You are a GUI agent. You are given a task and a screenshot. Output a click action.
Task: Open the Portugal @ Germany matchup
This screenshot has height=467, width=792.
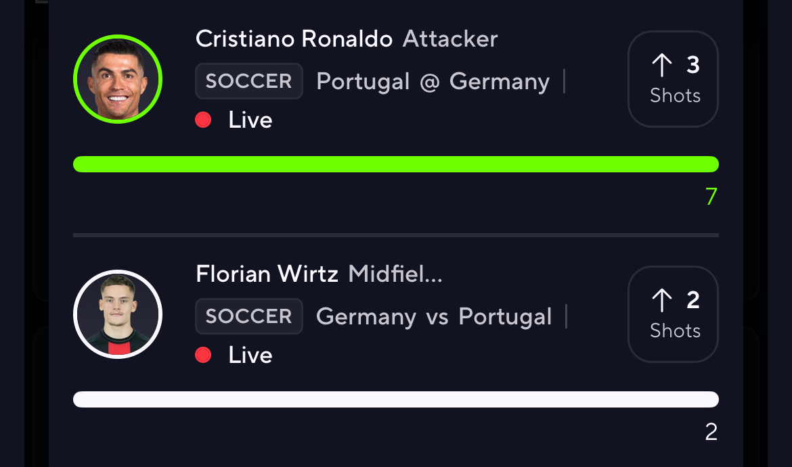pos(433,82)
